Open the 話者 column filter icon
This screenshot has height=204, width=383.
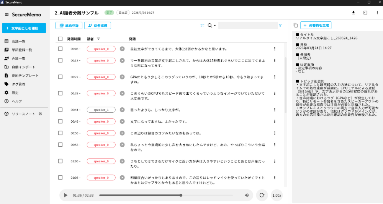[98, 39]
